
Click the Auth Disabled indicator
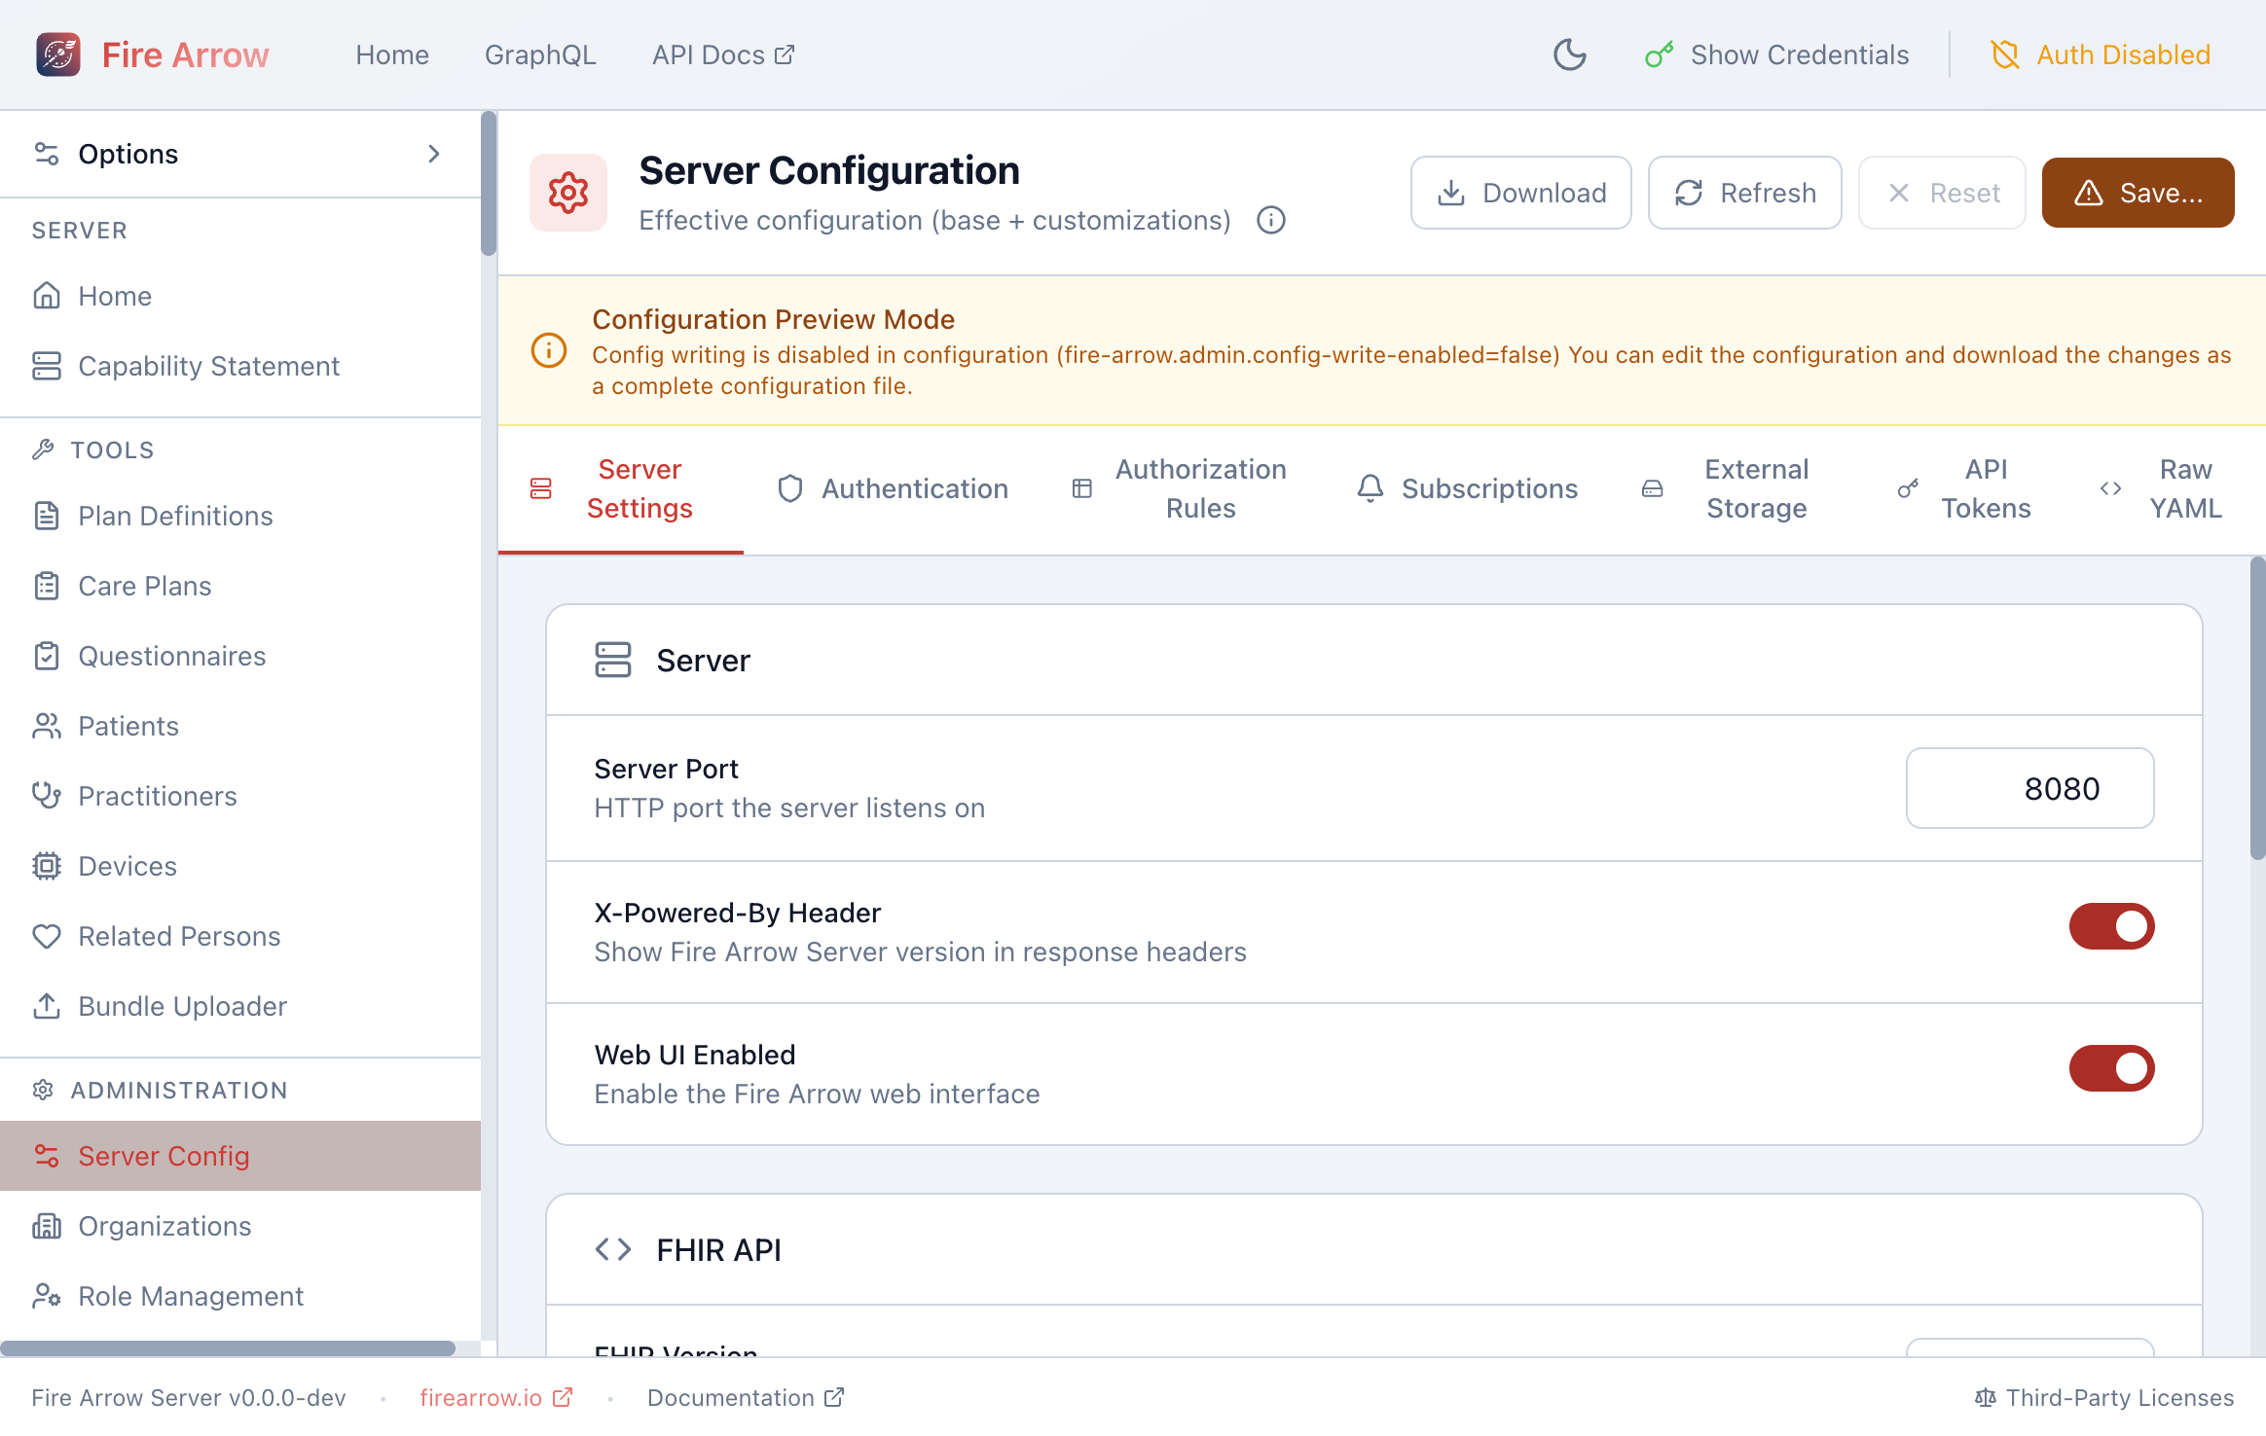2100,54
